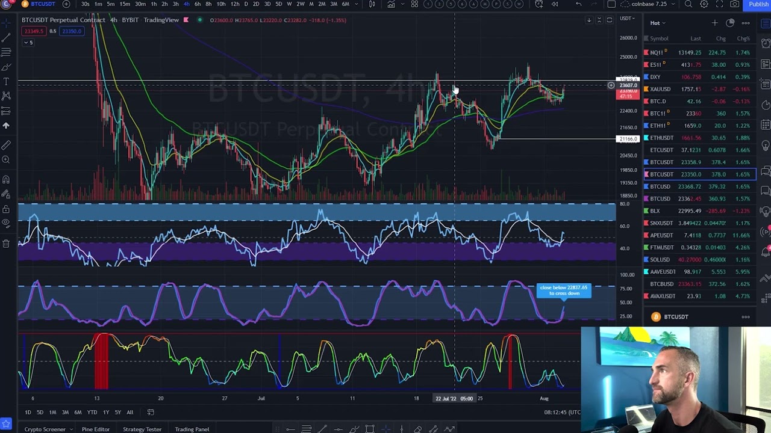Switch to the Pine Editor tab

(x=96, y=429)
